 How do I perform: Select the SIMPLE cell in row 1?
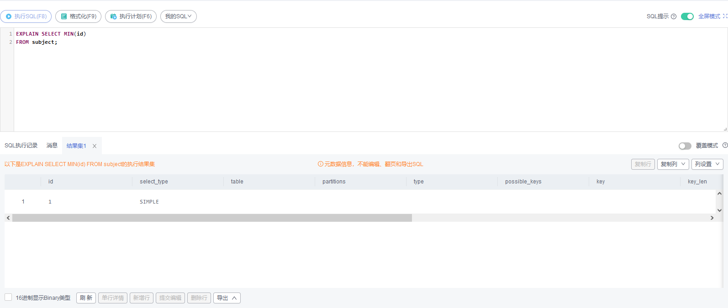point(178,202)
